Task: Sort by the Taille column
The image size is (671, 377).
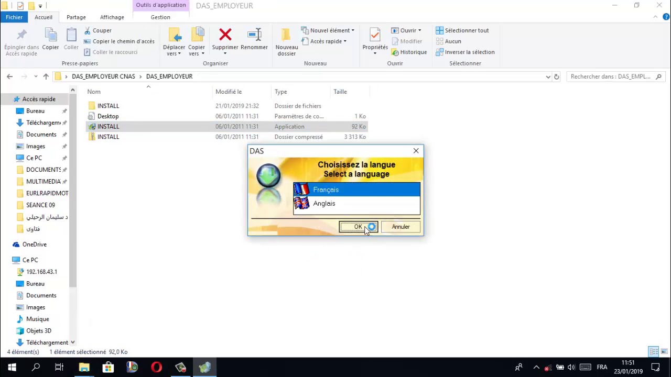Action: 349,92
